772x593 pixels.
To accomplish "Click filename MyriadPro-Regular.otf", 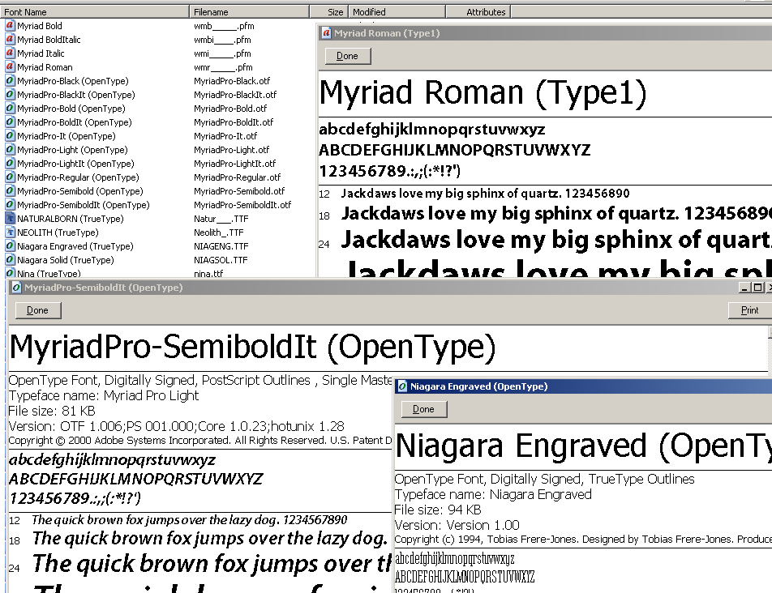I will coord(238,177).
